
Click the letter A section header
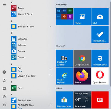pyautogui.click(x=12, y=2)
